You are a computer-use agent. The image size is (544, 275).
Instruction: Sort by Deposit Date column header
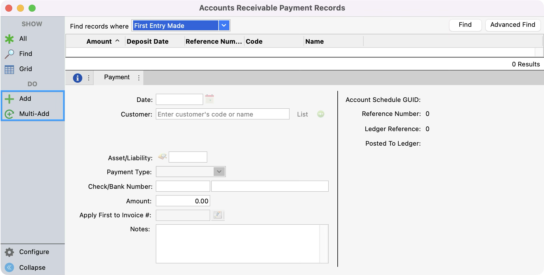pos(155,41)
